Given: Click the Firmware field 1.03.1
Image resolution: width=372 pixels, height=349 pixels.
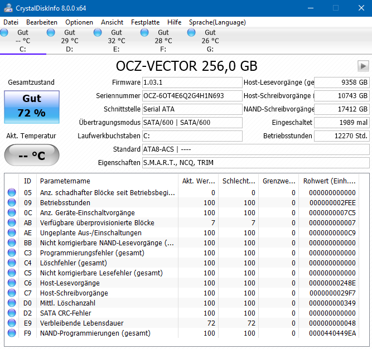Looking at the screenshot, I should (192, 83).
